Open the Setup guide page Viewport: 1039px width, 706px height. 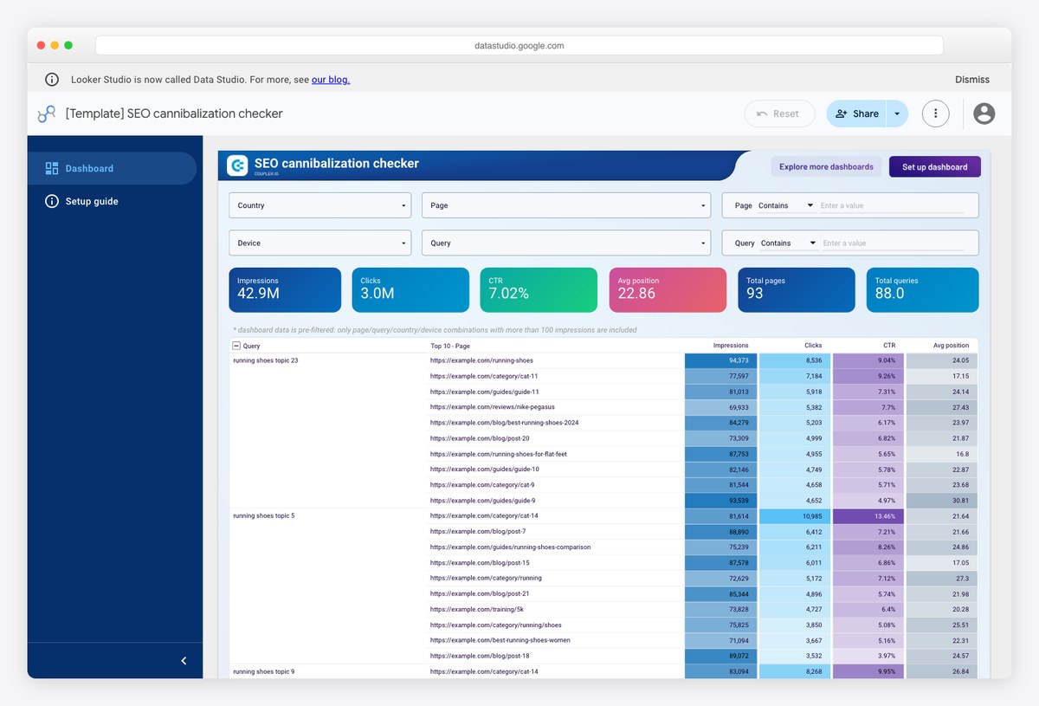coord(113,201)
